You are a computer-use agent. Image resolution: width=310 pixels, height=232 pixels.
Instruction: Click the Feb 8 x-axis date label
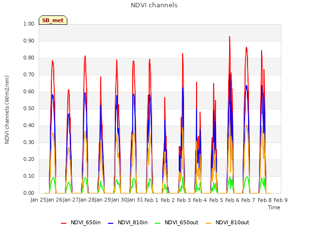tap(264, 200)
